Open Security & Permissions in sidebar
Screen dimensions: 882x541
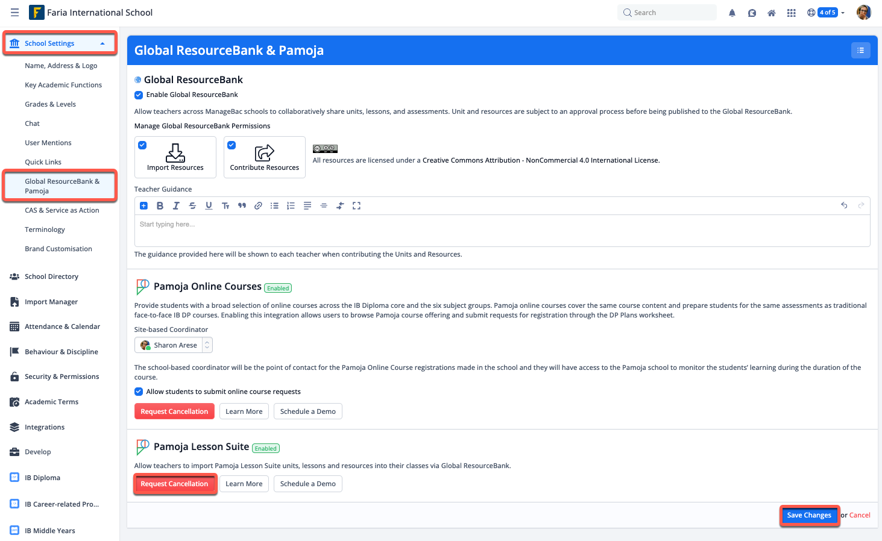coord(61,377)
